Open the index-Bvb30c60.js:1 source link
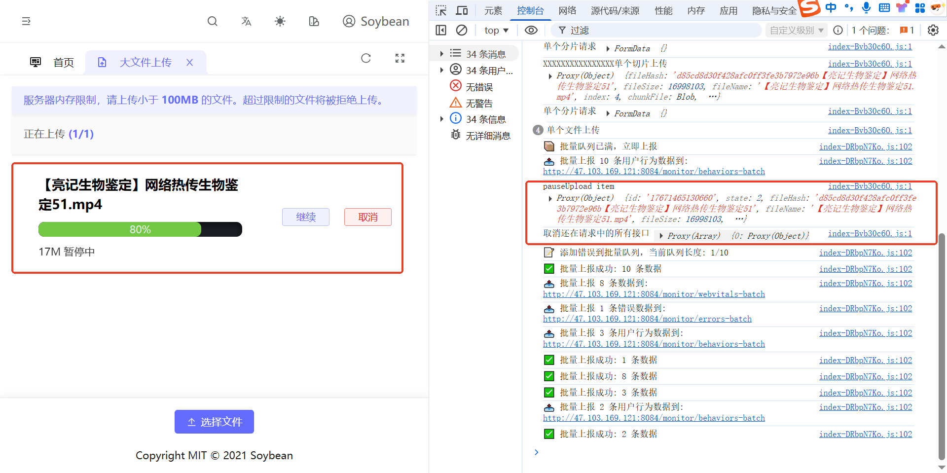This screenshot has width=947, height=473. click(870, 186)
